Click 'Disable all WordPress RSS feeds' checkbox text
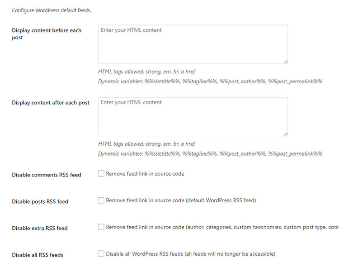 click(x=190, y=254)
